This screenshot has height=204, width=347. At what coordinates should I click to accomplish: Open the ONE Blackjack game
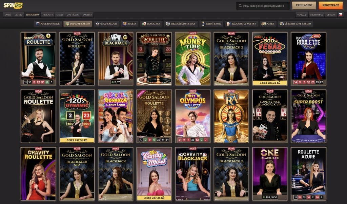click(x=270, y=174)
